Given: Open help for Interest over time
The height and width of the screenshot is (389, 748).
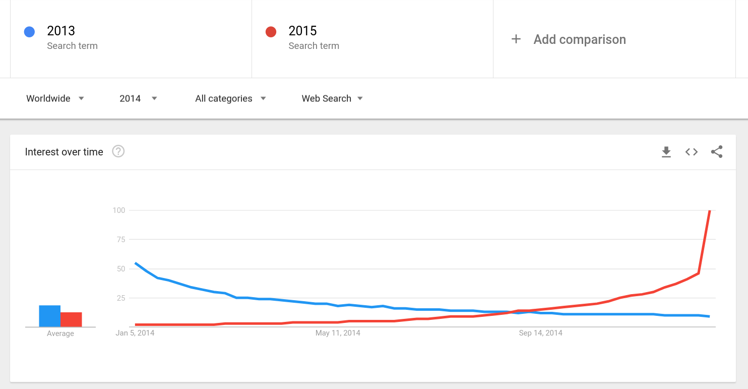Looking at the screenshot, I should coord(118,151).
